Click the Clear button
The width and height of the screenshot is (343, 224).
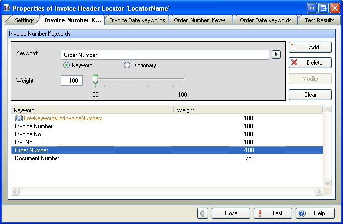(310, 95)
